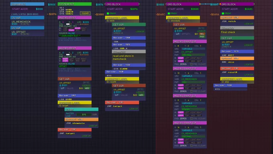Viewport: 273px width, 154px height.
Task: Click START ADDR $1000 in VARIABLES block
Action: (x=39, y=9)
